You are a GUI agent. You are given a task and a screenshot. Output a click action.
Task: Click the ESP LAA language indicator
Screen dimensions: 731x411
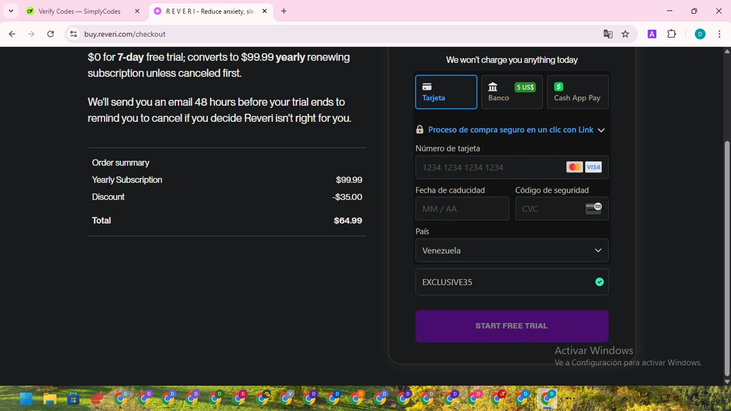click(645, 399)
